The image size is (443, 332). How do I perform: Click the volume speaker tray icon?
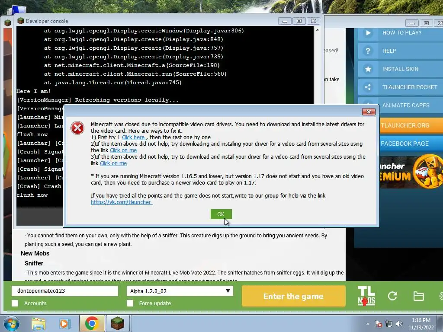pyautogui.click(x=399, y=324)
